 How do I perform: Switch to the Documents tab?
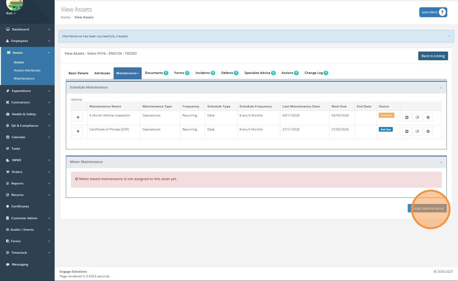(156, 73)
